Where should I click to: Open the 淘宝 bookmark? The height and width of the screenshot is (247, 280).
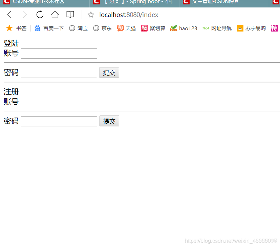[x=79, y=28]
